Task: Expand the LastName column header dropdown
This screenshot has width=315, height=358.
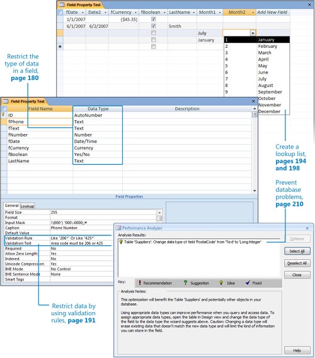Action: [193, 13]
